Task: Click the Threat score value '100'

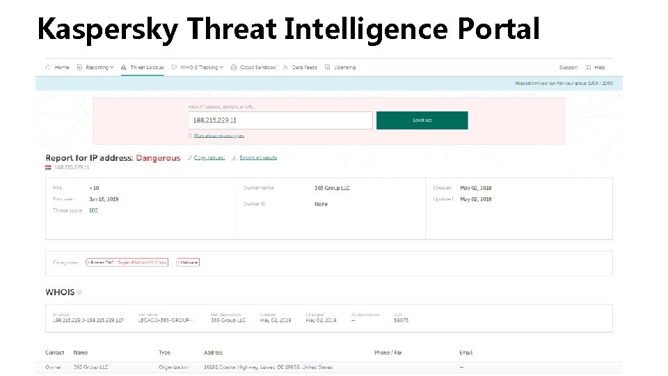Action: [x=93, y=210]
